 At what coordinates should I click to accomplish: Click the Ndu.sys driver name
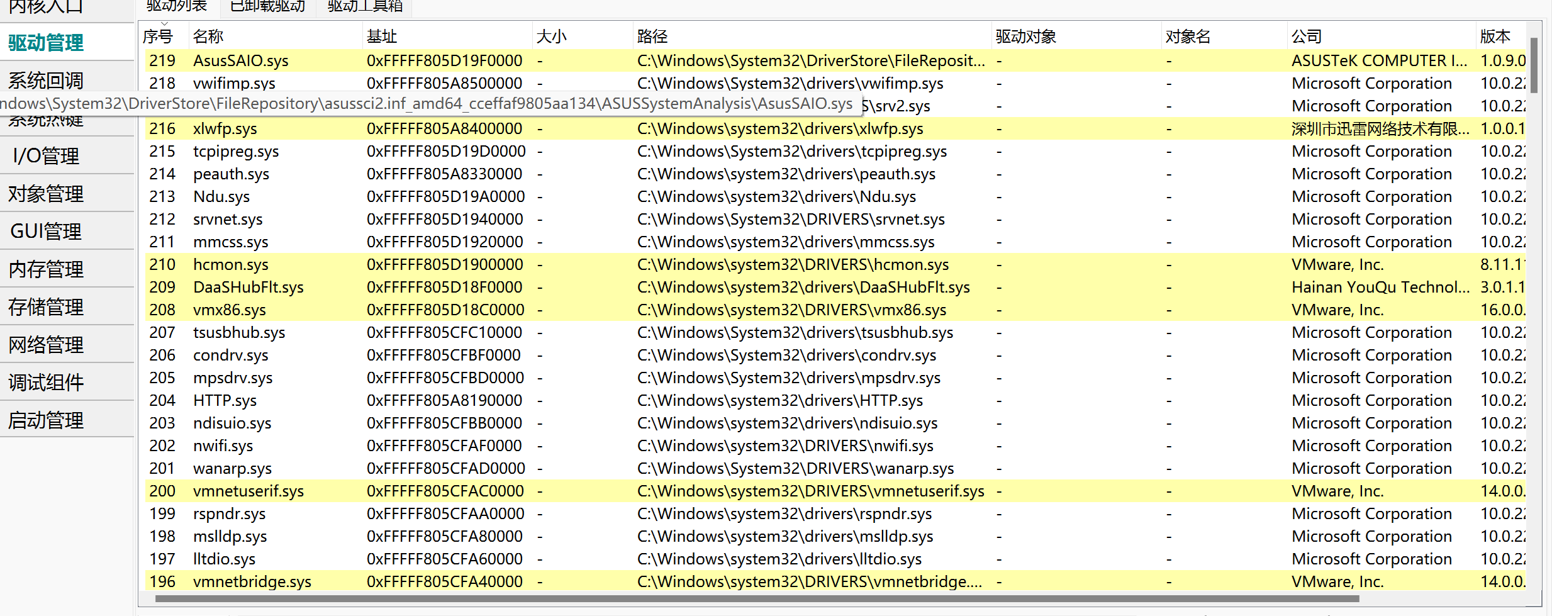pyautogui.click(x=221, y=196)
